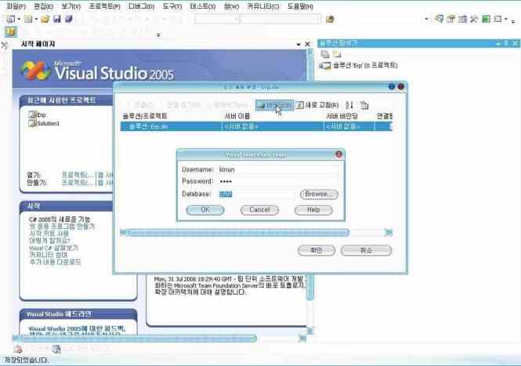Open the toolbar options arrow under toolbar
Viewport: 521px width, 366px height.
point(158,35)
